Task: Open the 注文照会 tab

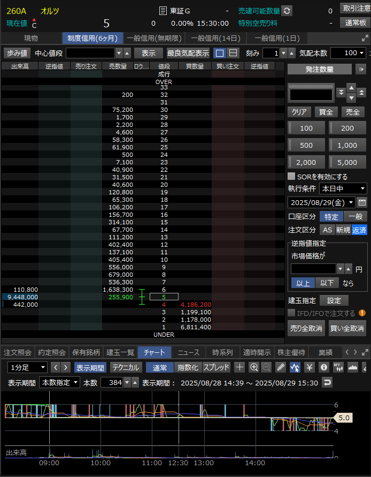Action: 18,353
